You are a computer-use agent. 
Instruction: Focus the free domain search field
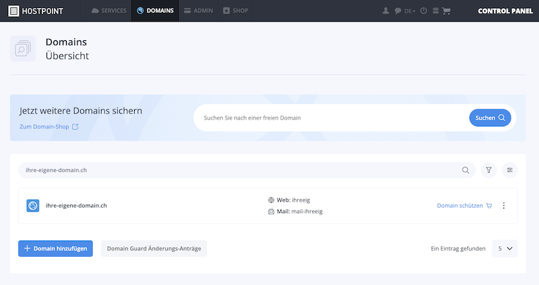(x=330, y=118)
